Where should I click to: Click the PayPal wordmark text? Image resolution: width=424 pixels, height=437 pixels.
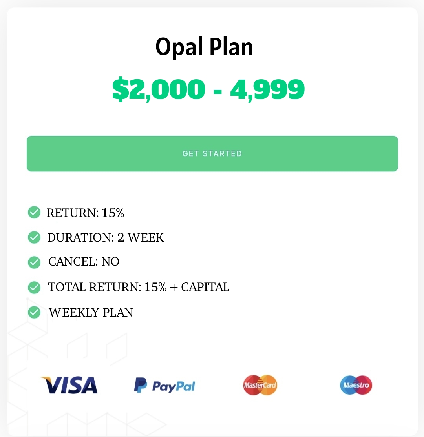pos(174,386)
